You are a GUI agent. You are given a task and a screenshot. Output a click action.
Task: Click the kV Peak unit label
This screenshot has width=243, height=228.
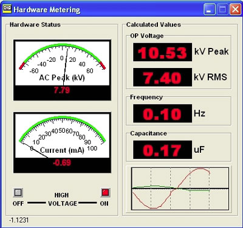point(211,52)
